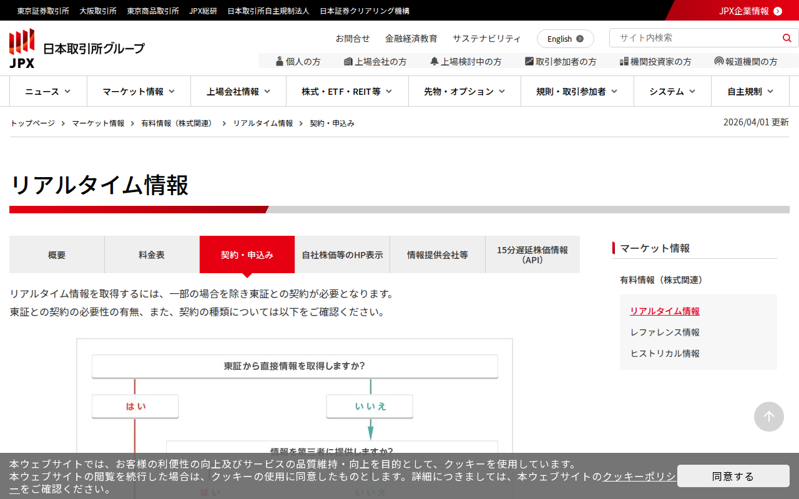The image size is (799, 499).
Task: Open the 15分遅延株価情報(API) tab
Action: [532, 254]
